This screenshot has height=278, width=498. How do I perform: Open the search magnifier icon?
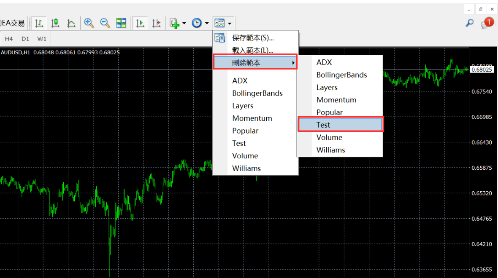point(469,23)
